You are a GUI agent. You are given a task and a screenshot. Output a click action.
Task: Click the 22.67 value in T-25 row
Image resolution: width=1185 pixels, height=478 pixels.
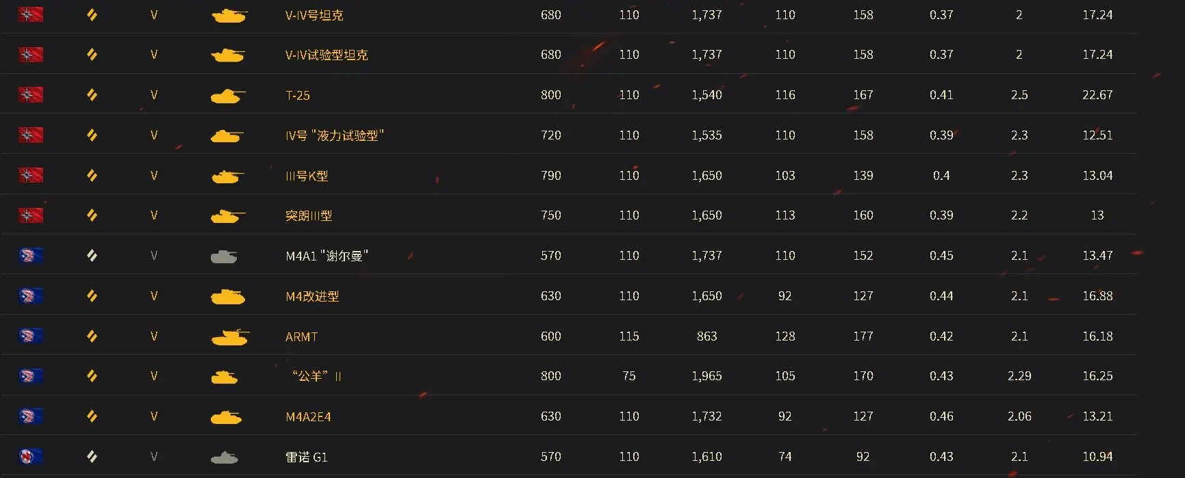[x=1097, y=95]
